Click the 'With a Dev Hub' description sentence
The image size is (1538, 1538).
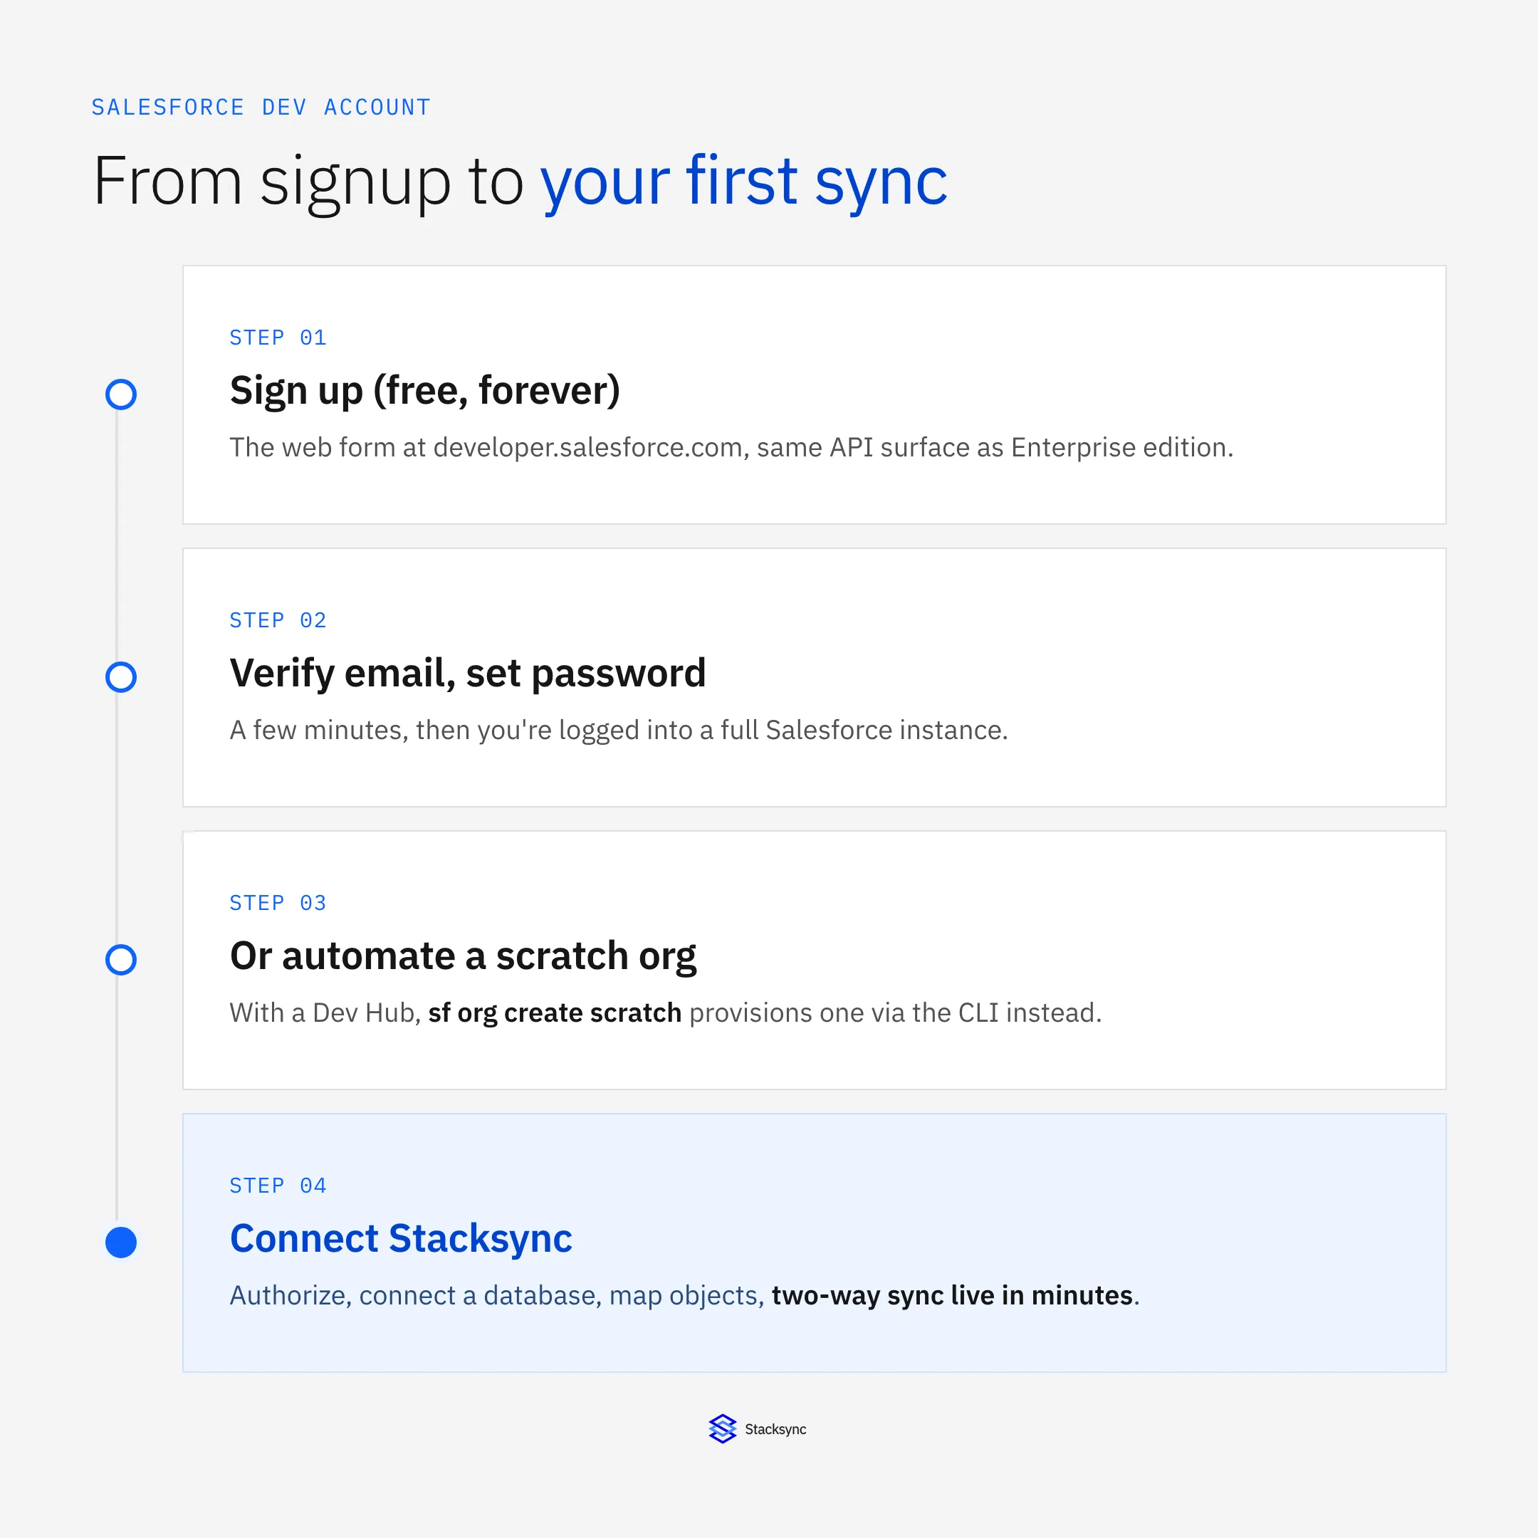coord(666,1013)
